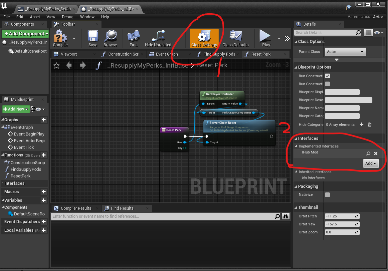Collapse the Blueprint Options section

296,67
